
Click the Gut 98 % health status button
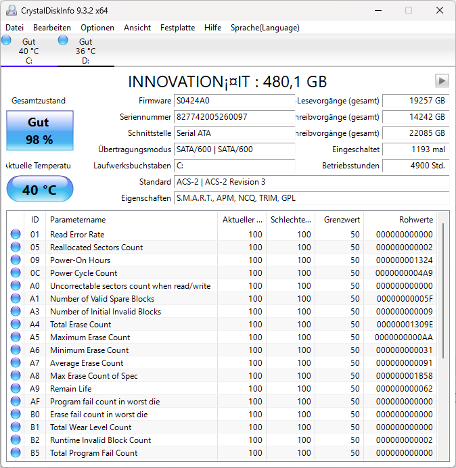(40, 131)
